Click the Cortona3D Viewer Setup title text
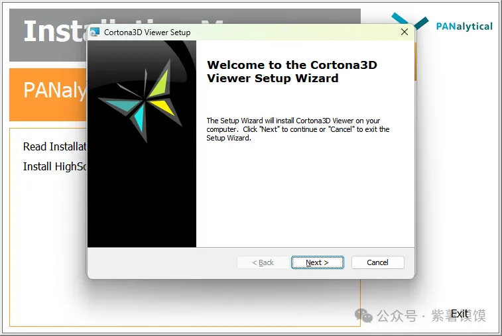This screenshot has width=502, height=336. pos(147,32)
